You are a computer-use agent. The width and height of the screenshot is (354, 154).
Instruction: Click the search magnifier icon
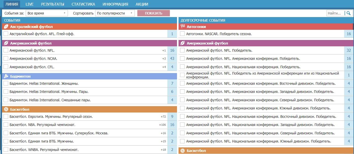[348, 13]
